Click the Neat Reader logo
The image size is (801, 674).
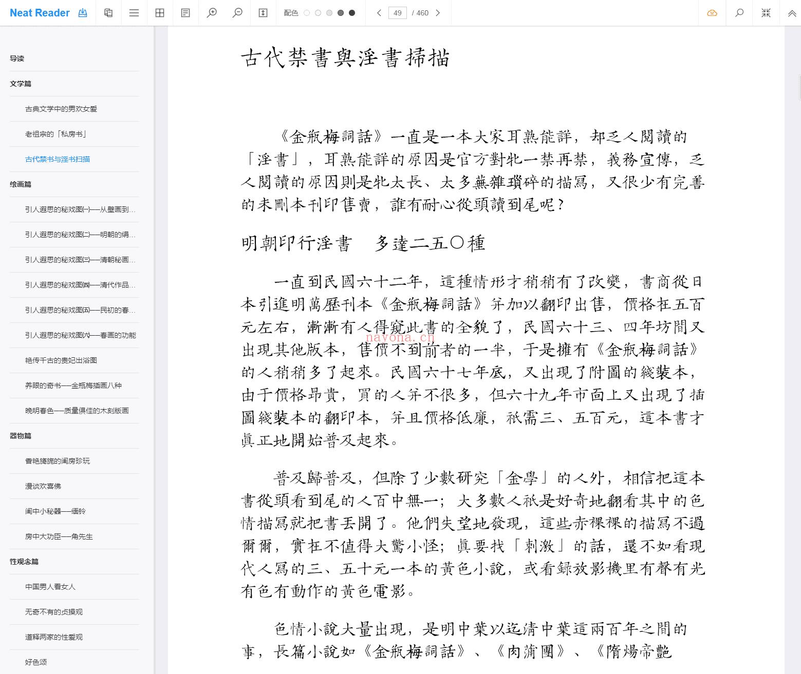pyautogui.click(x=40, y=13)
